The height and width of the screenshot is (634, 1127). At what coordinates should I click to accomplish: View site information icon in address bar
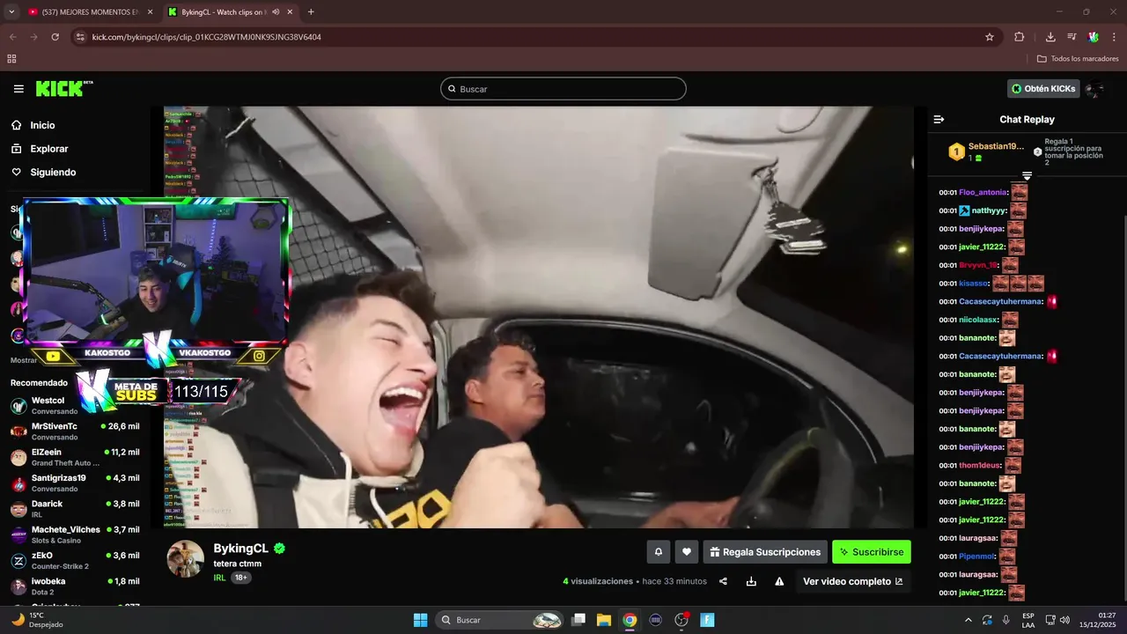80,37
